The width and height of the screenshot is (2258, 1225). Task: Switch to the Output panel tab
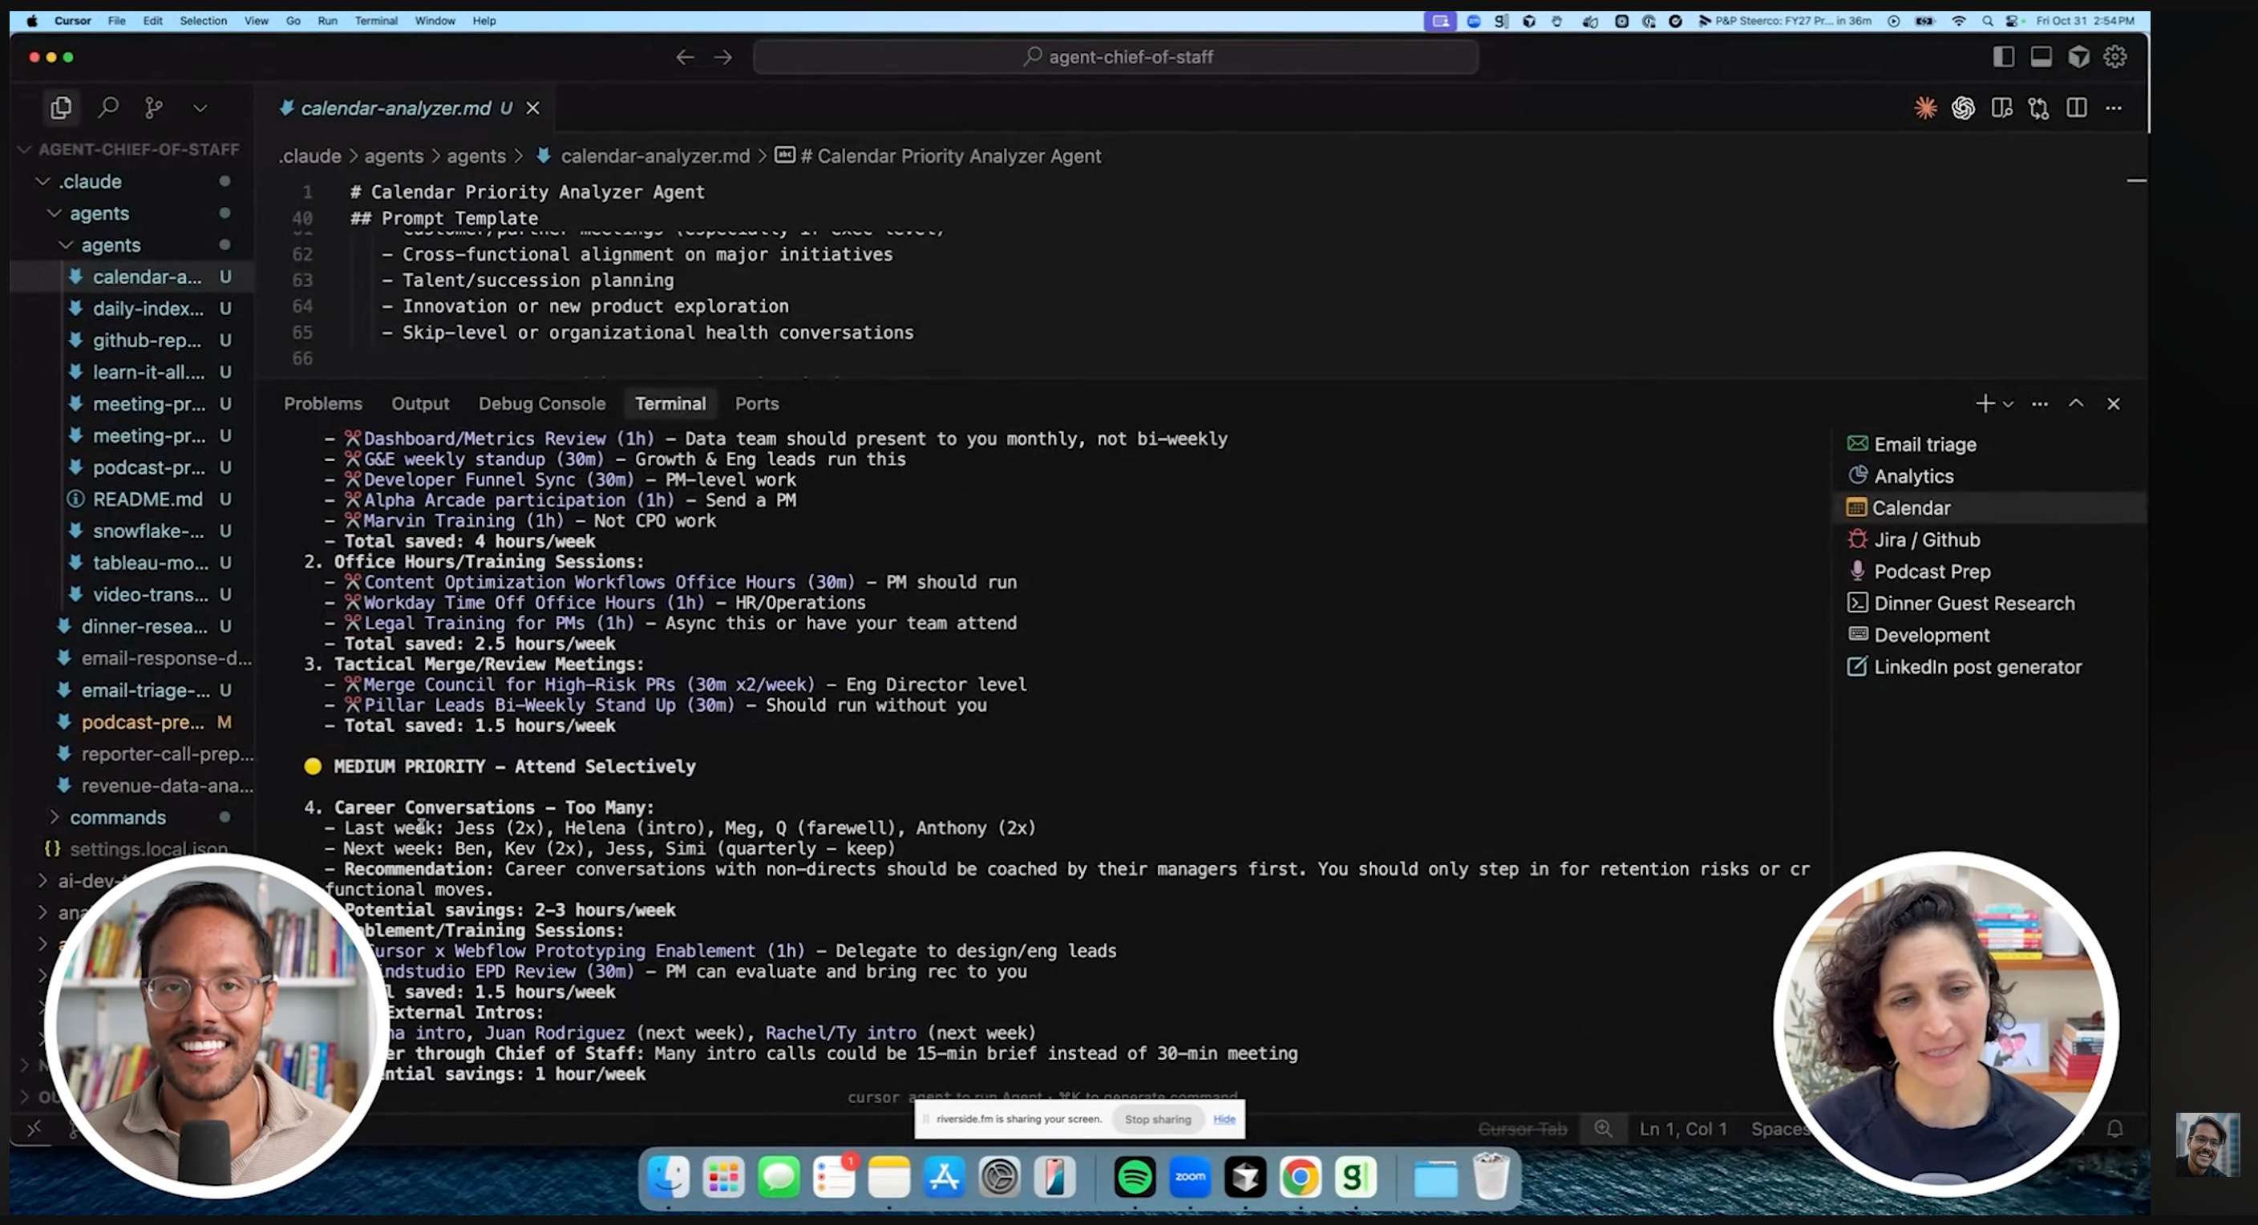coord(420,404)
